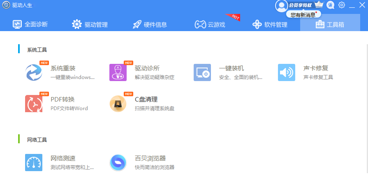Click the 声卡修复 title text

coord(316,68)
